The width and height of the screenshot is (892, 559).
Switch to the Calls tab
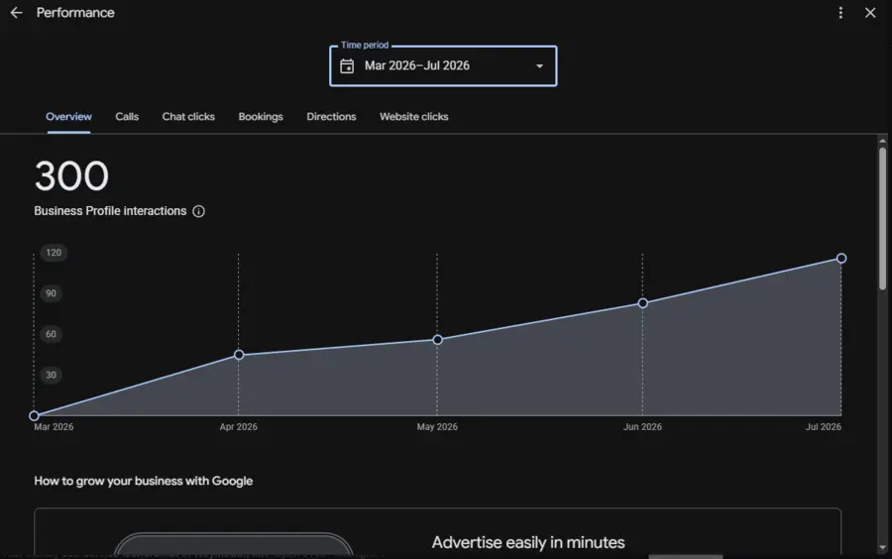(x=127, y=117)
